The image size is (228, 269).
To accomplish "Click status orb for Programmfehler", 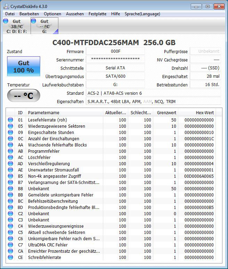I will pos(10,151).
